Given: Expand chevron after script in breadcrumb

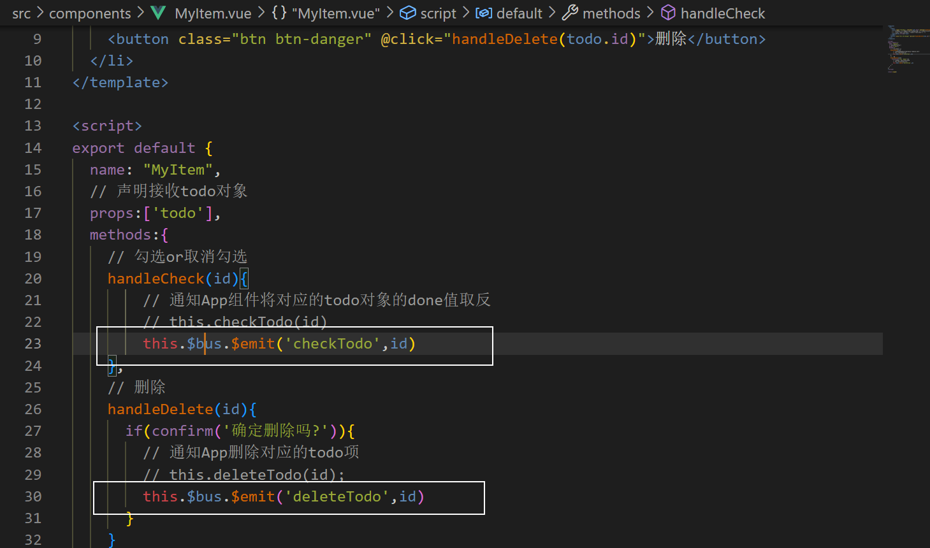Looking at the screenshot, I should [x=465, y=13].
